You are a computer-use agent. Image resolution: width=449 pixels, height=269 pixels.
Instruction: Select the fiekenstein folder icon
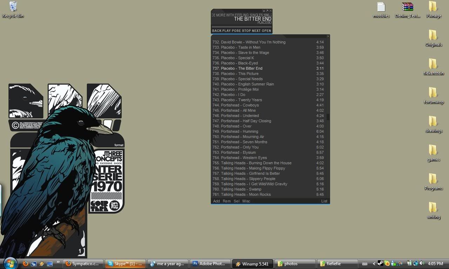pyautogui.click(x=434, y=67)
